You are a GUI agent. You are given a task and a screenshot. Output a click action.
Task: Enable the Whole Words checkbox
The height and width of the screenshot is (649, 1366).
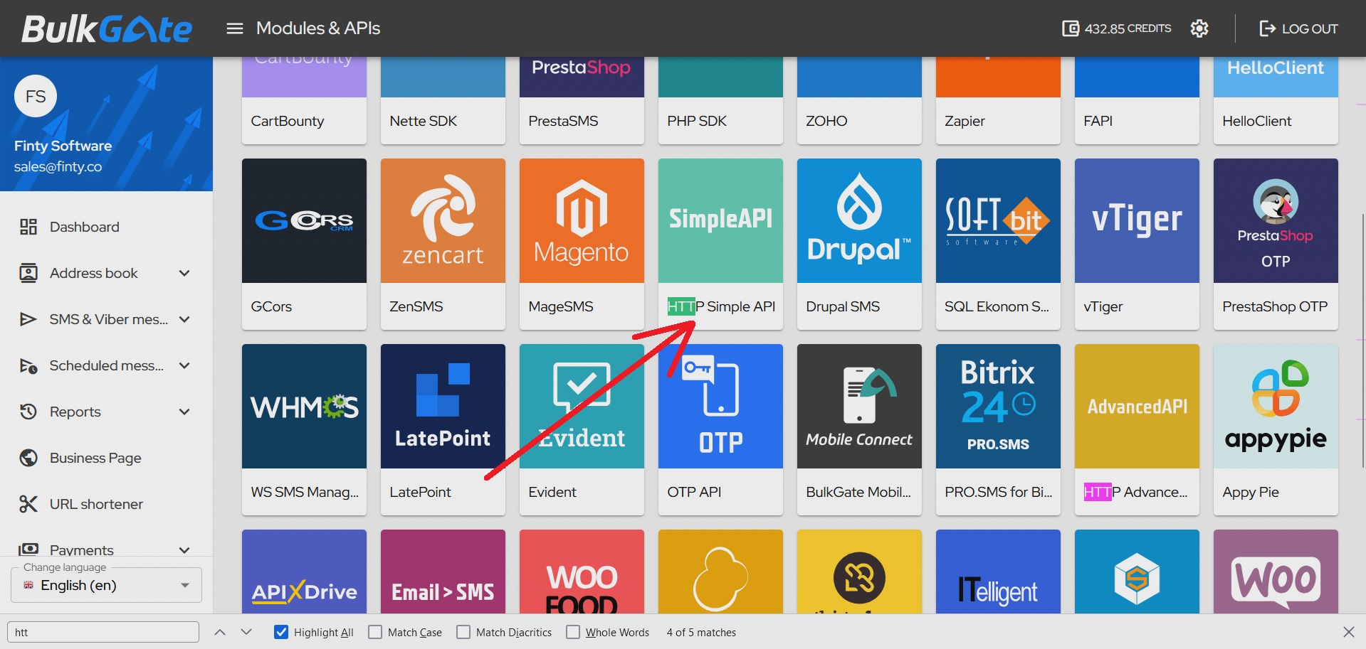click(x=573, y=632)
